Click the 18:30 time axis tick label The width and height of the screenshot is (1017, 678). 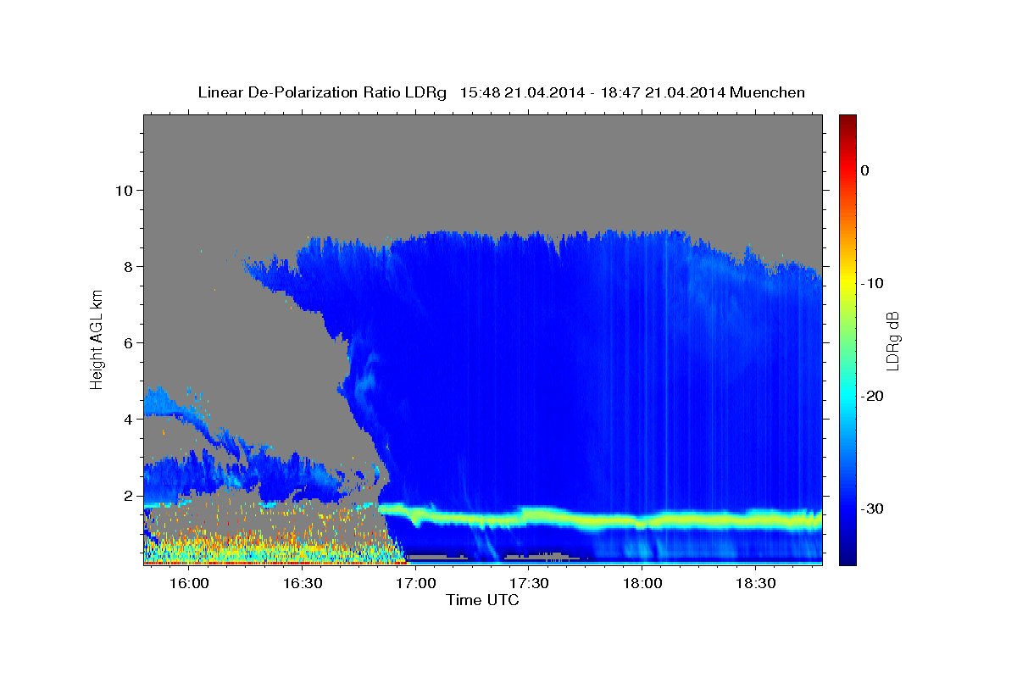tap(755, 584)
